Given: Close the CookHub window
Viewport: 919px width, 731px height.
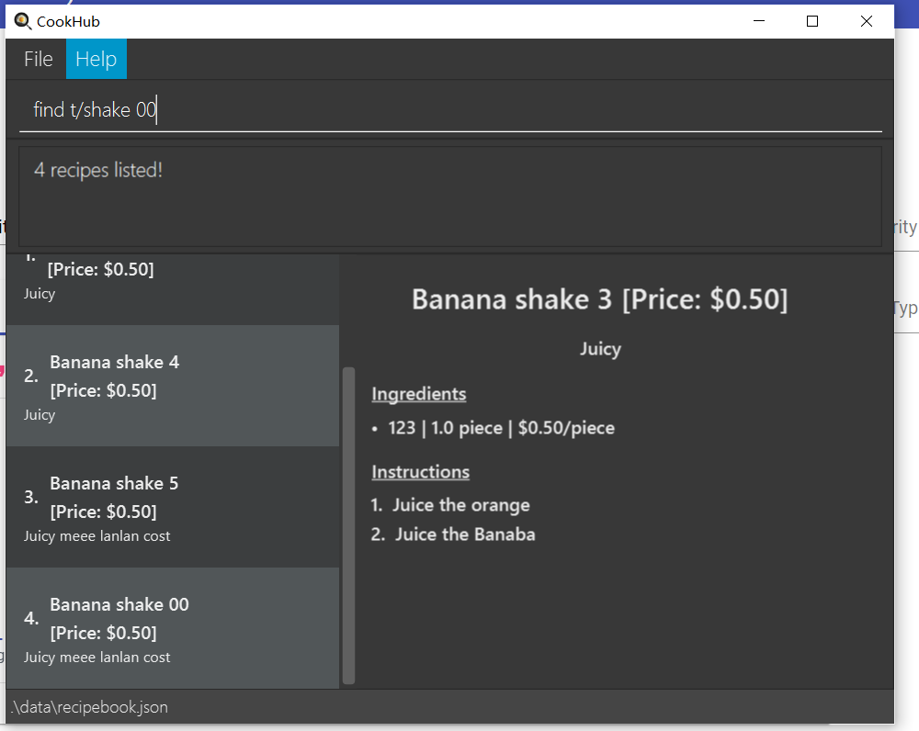Looking at the screenshot, I should click(867, 21).
